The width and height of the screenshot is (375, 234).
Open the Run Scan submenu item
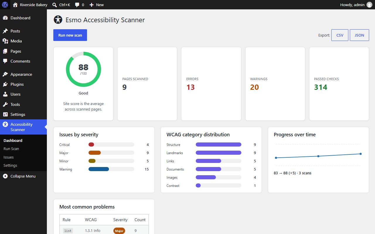tap(11, 149)
